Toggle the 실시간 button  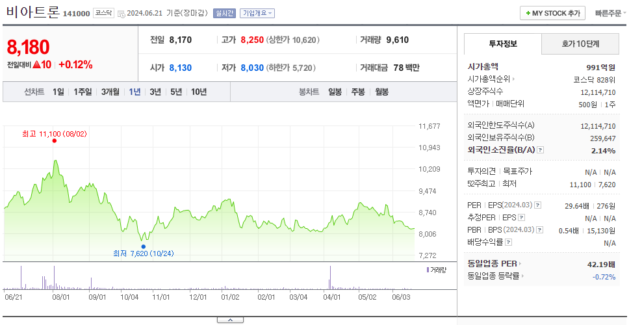225,13
